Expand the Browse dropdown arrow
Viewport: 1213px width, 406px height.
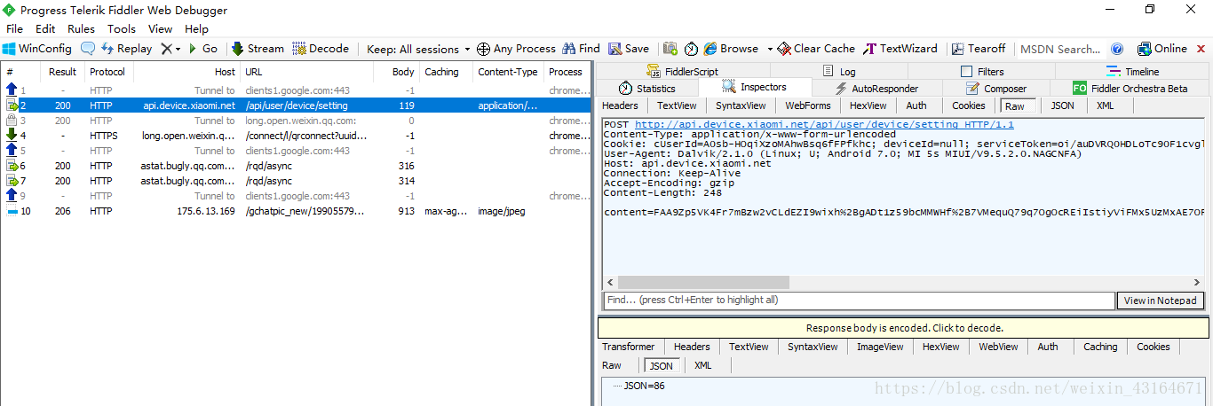coord(770,49)
